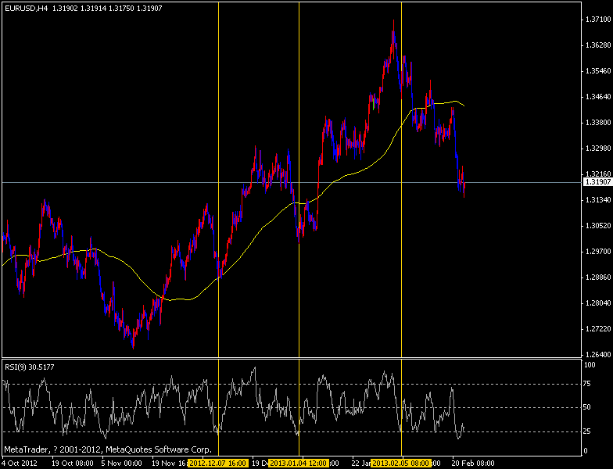
Task: Click the 1.33800 price scale value
Action: (597, 122)
